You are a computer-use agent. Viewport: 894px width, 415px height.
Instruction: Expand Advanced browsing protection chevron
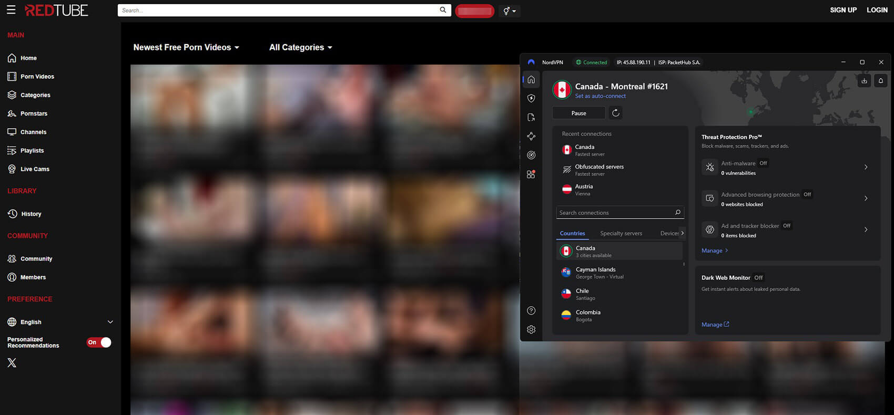pos(866,198)
